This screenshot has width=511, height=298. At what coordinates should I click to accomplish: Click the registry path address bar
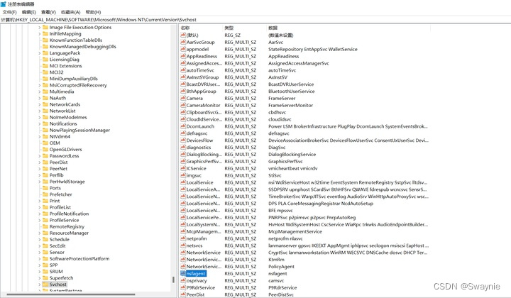tap(255, 20)
